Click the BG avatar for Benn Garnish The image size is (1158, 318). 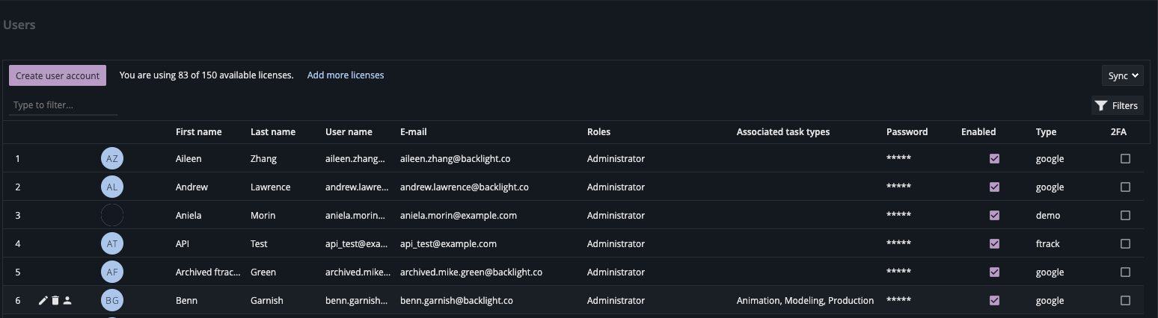pyautogui.click(x=112, y=300)
